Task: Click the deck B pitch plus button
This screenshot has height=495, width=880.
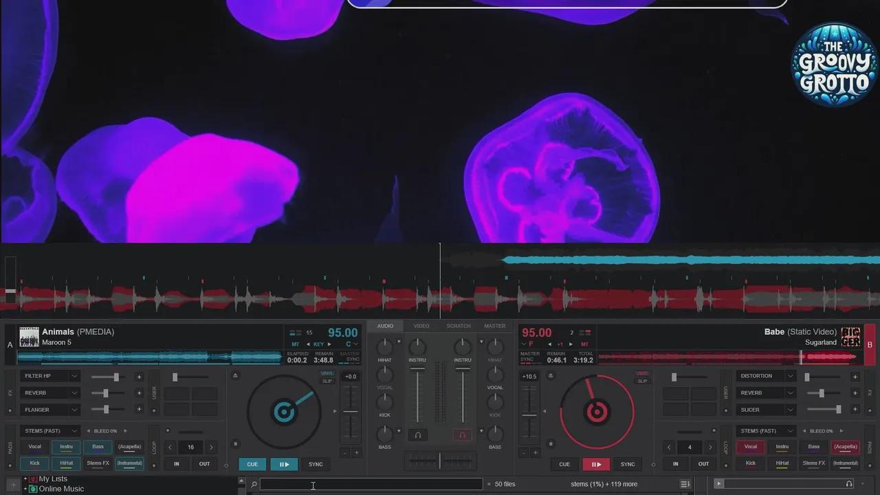Action: [535, 452]
